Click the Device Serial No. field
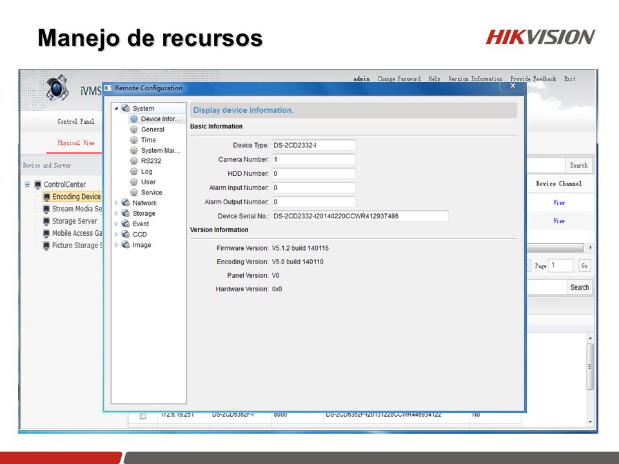The width and height of the screenshot is (619, 464). [360, 217]
